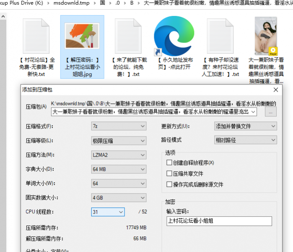Expand the 压缩等级 dropdown set to 极限压缩

click(x=119, y=140)
